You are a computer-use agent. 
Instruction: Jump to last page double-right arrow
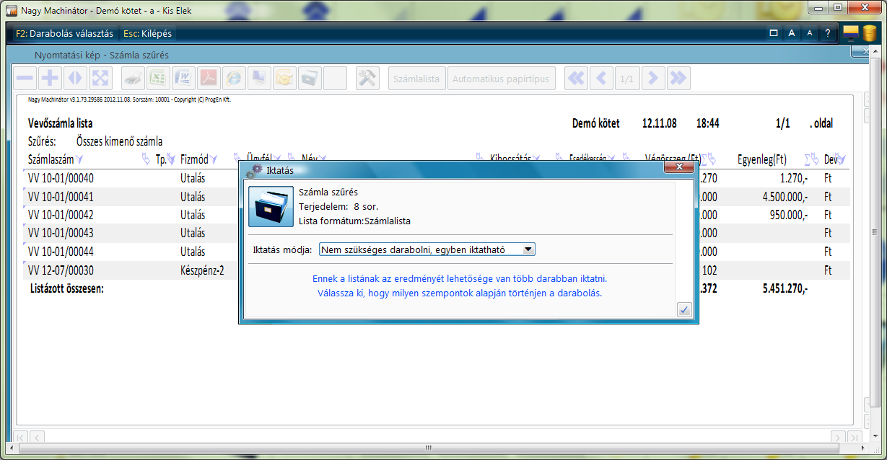tap(678, 79)
